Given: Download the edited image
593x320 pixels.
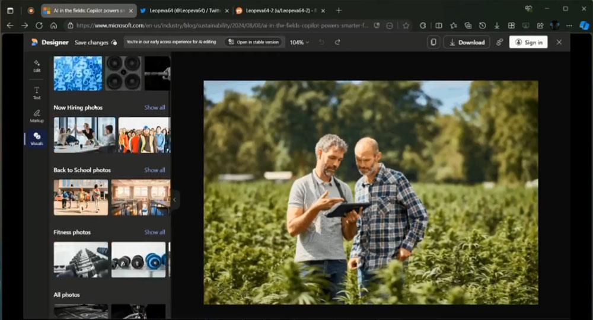Looking at the screenshot, I should pyautogui.click(x=467, y=42).
